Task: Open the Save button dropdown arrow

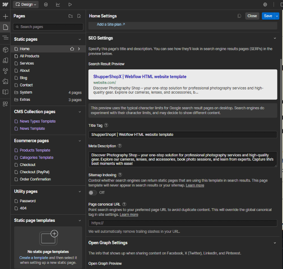Action: (x=277, y=16)
